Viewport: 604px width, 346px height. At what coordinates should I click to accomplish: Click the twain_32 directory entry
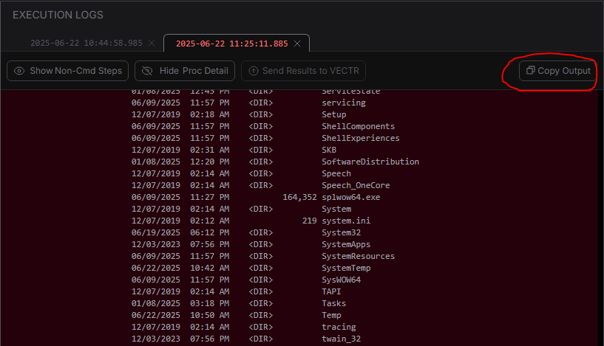341,339
